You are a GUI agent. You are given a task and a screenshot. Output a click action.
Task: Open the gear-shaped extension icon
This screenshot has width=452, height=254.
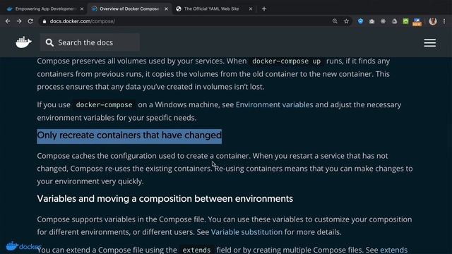[x=383, y=21]
